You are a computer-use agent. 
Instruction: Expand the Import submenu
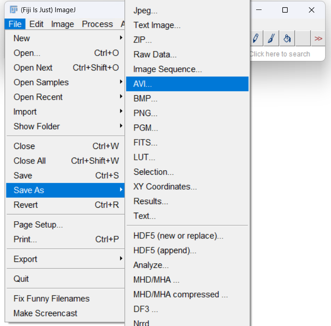point(65,112)
